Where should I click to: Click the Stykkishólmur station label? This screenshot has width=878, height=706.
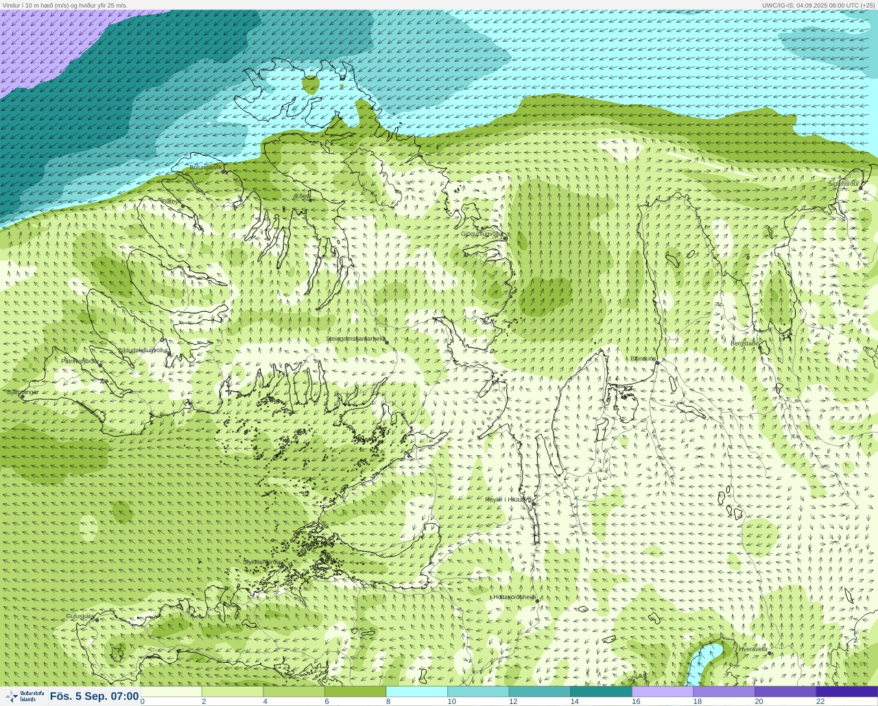[261, 562]
